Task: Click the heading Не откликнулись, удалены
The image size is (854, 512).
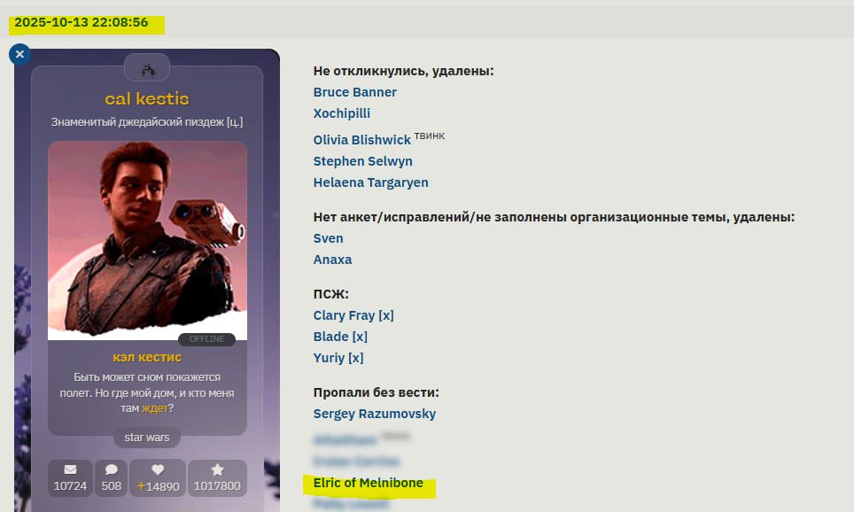Action: [404, 71]
